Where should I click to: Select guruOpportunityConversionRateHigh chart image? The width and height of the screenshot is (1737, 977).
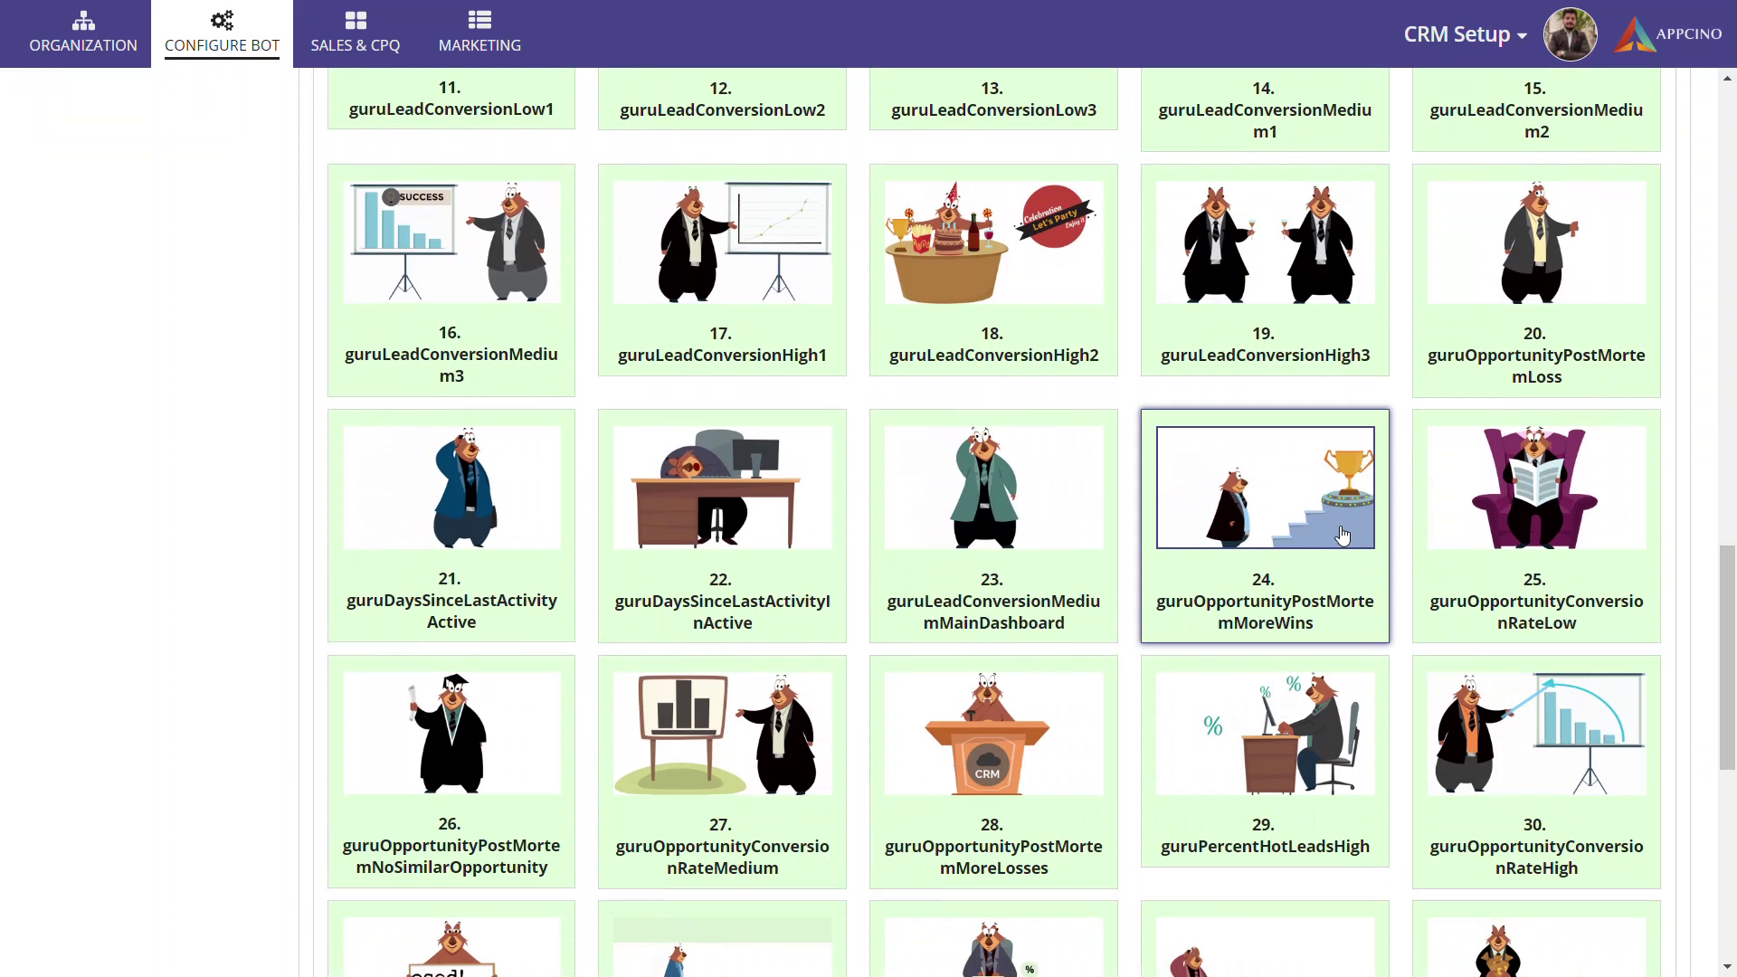click(x=1536, y=733)
